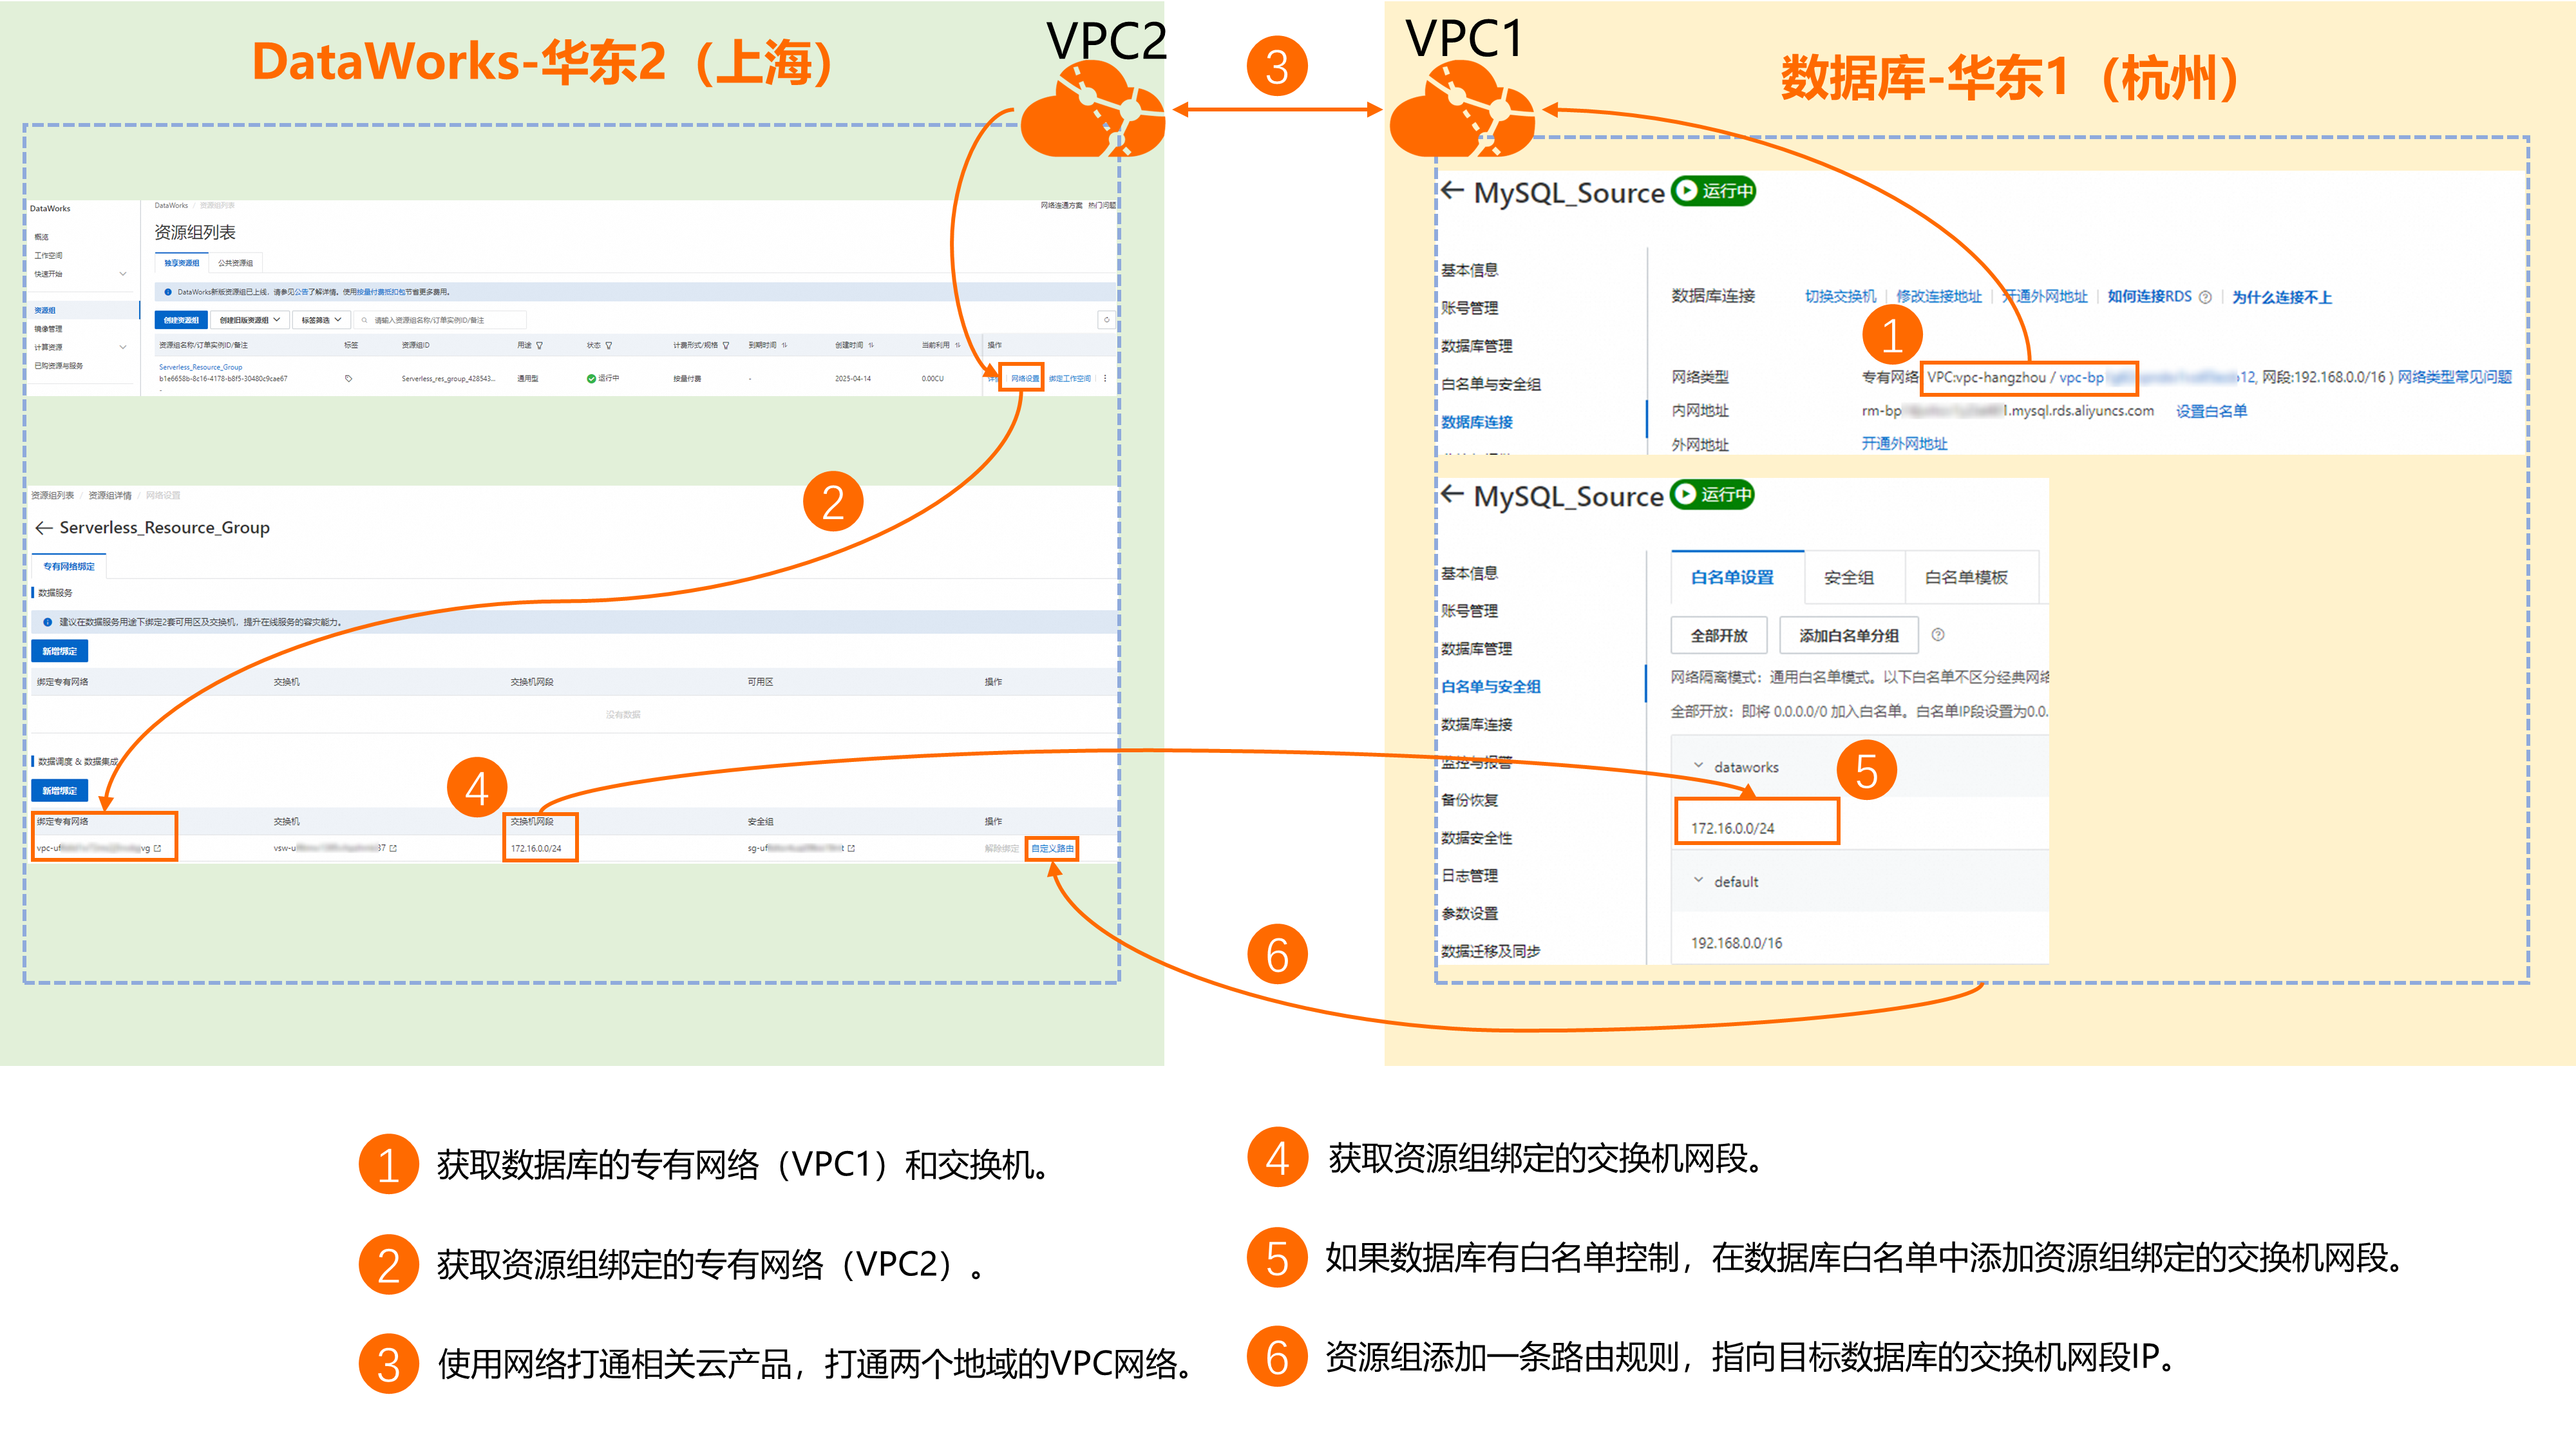This screenshot has height=1435, width=2576.
Task: Switch to 公共资源组 tab
Action: 235,263
